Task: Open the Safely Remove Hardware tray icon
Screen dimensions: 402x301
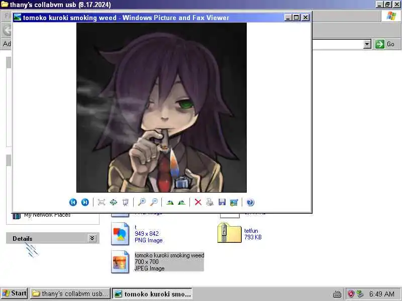Action: (360, 293)
